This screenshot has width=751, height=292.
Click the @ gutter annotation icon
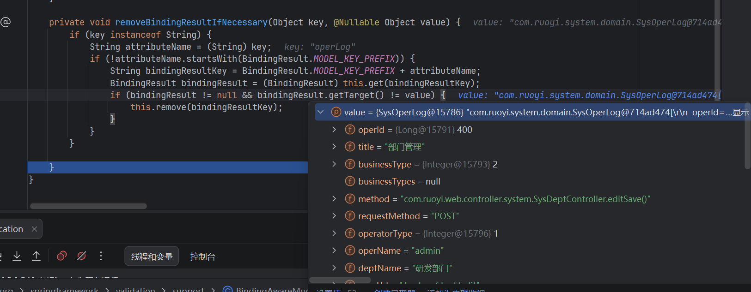point(6,22)
